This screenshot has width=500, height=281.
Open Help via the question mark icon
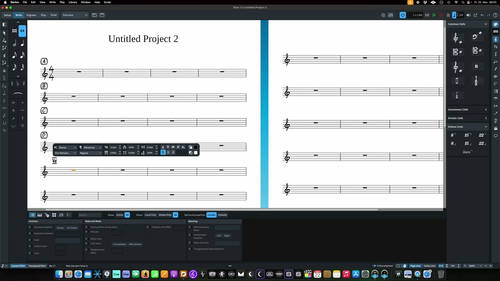(496, 15)
